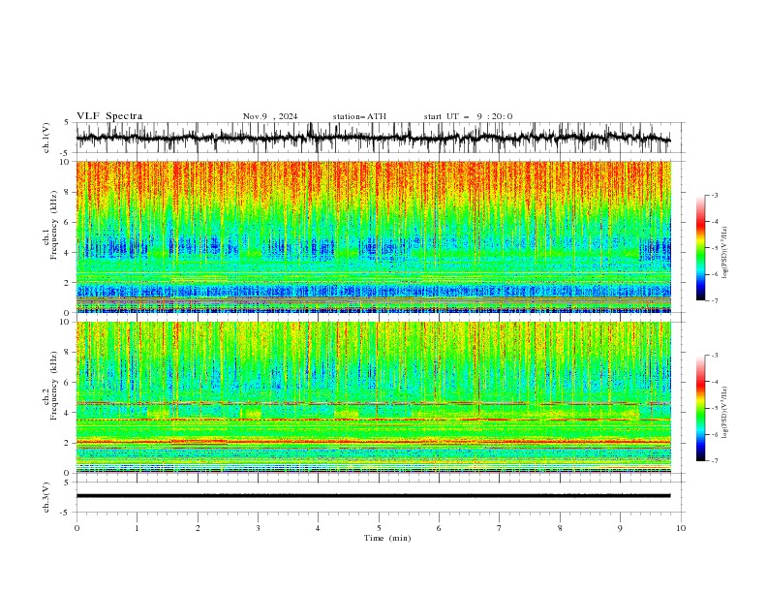767x593 pixels.
Task: Click the "Time (min)" axis title
Action: pos(387,538)
